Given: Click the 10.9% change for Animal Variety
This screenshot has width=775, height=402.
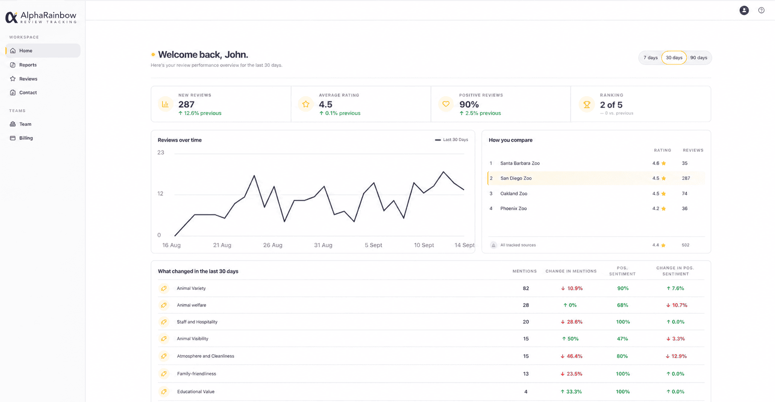Looking at the screenshot, I should (572, 288).
